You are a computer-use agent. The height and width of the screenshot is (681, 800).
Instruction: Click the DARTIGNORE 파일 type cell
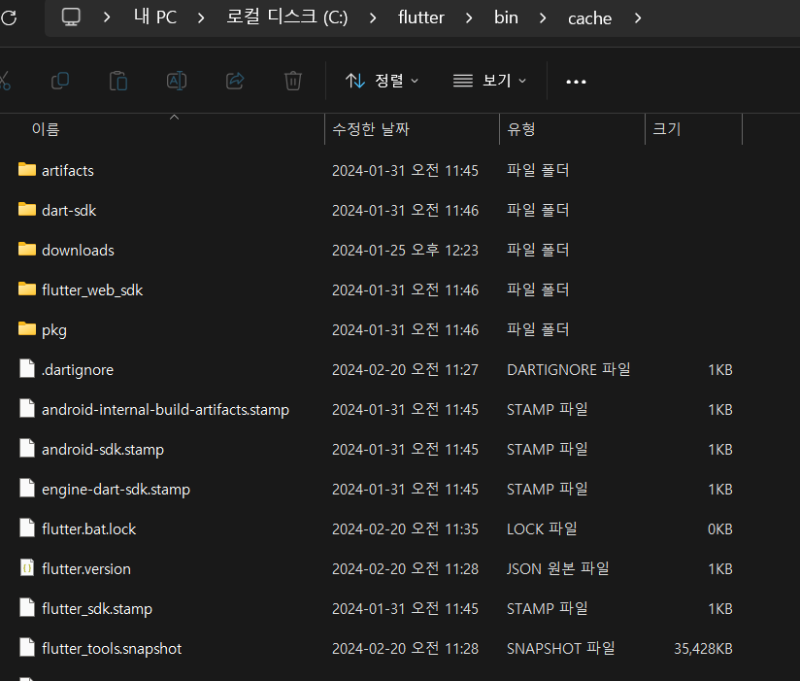(569, 369)
